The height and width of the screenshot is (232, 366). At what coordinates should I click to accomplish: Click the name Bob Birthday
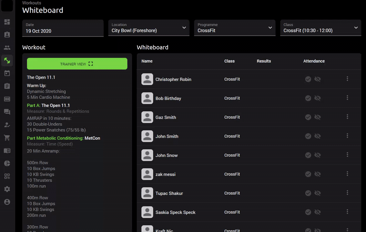point(168,98)
